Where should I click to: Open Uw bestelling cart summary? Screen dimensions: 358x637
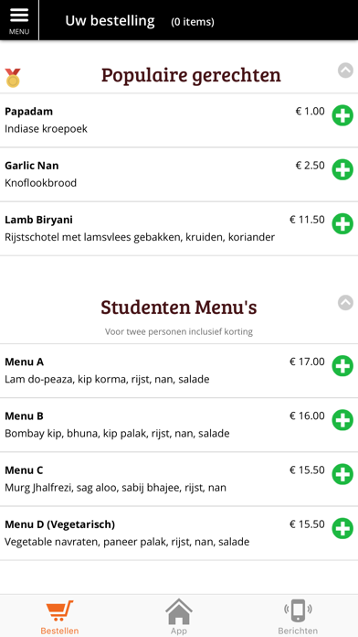click(140, 21)
